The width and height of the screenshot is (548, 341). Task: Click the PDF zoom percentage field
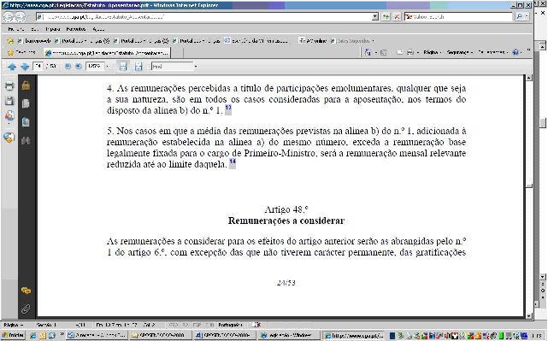point(95,66)
